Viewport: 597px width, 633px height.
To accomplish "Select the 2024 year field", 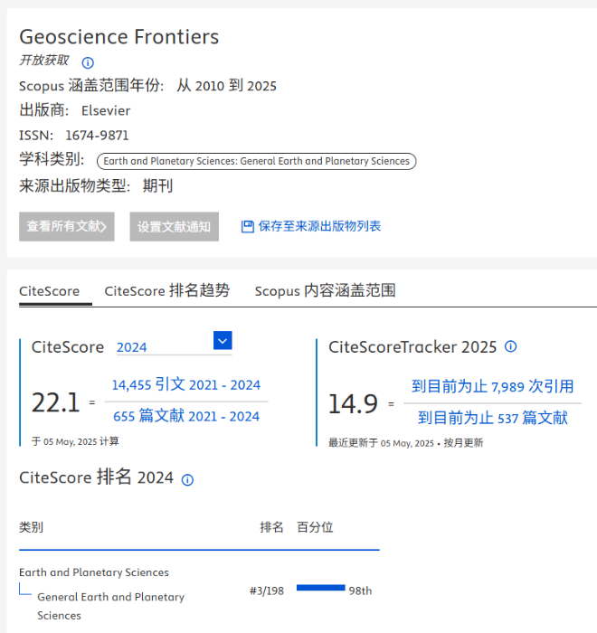I will coord(174,347).
